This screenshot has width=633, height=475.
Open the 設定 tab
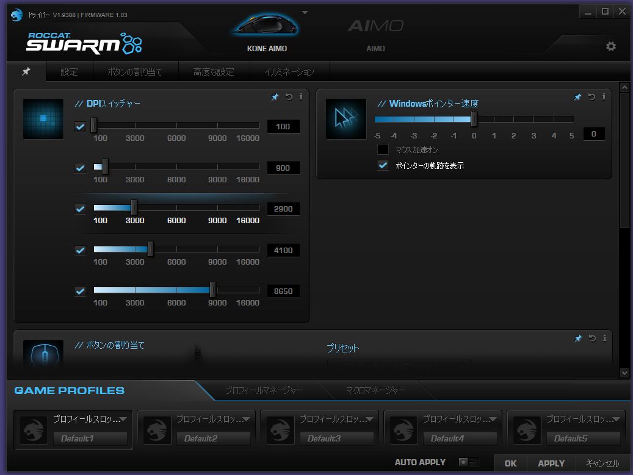69,71
